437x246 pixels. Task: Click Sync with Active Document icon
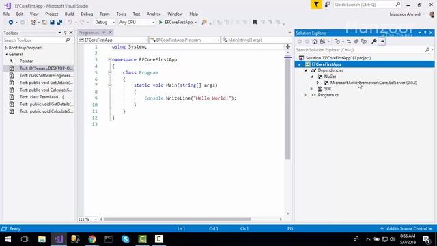click(x=349, y=42)
